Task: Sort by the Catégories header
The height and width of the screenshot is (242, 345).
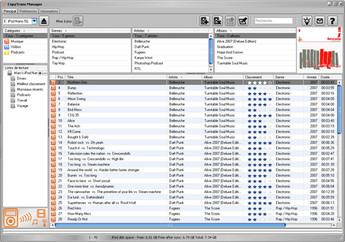Action: (x=25, y=30)
